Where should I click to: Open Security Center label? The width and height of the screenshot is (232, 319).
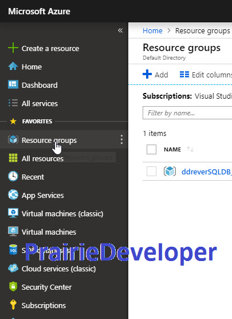tap(46, 287)
